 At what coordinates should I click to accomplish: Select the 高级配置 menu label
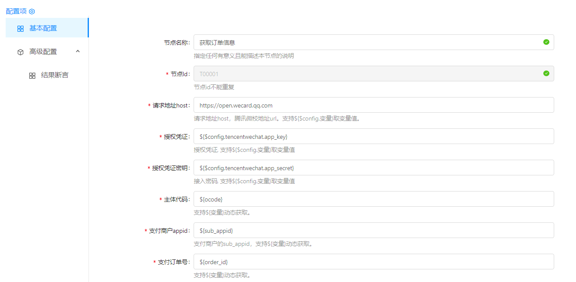coord(43,52)
